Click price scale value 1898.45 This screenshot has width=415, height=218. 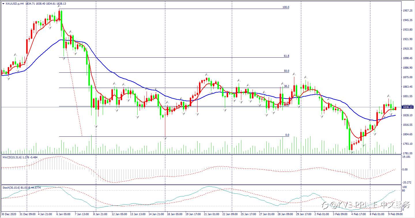pyautogui.click(x=408, y=58)
